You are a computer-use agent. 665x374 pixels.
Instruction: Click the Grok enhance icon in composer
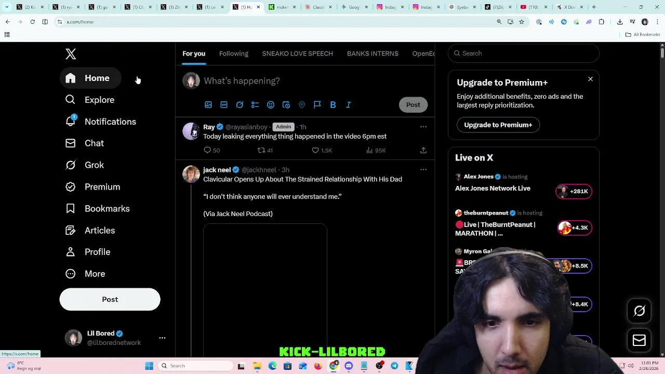(x=240, y=105)
